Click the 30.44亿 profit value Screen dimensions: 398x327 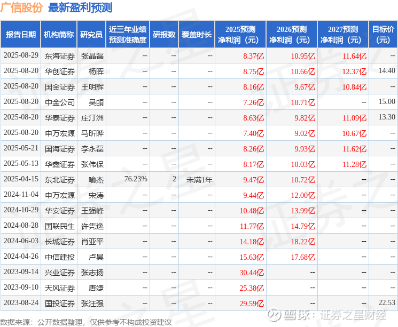pos(252,273)
